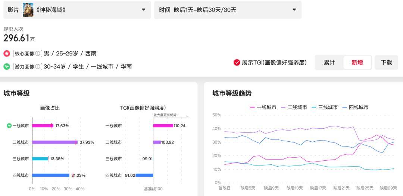
Task: Click the 观影人次 label
Action: click(13, 29)
